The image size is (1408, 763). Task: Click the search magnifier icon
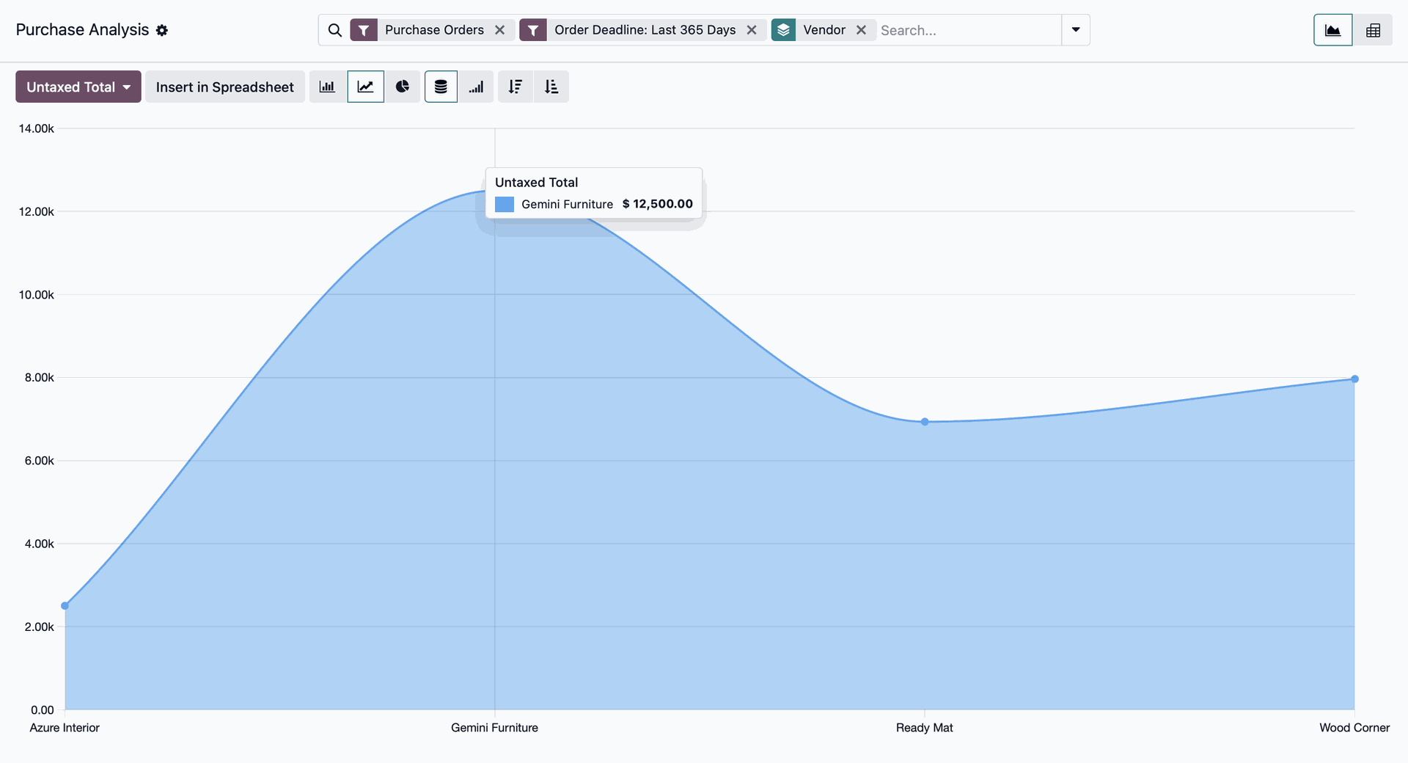pyautogui.click(x=335, y=30)
